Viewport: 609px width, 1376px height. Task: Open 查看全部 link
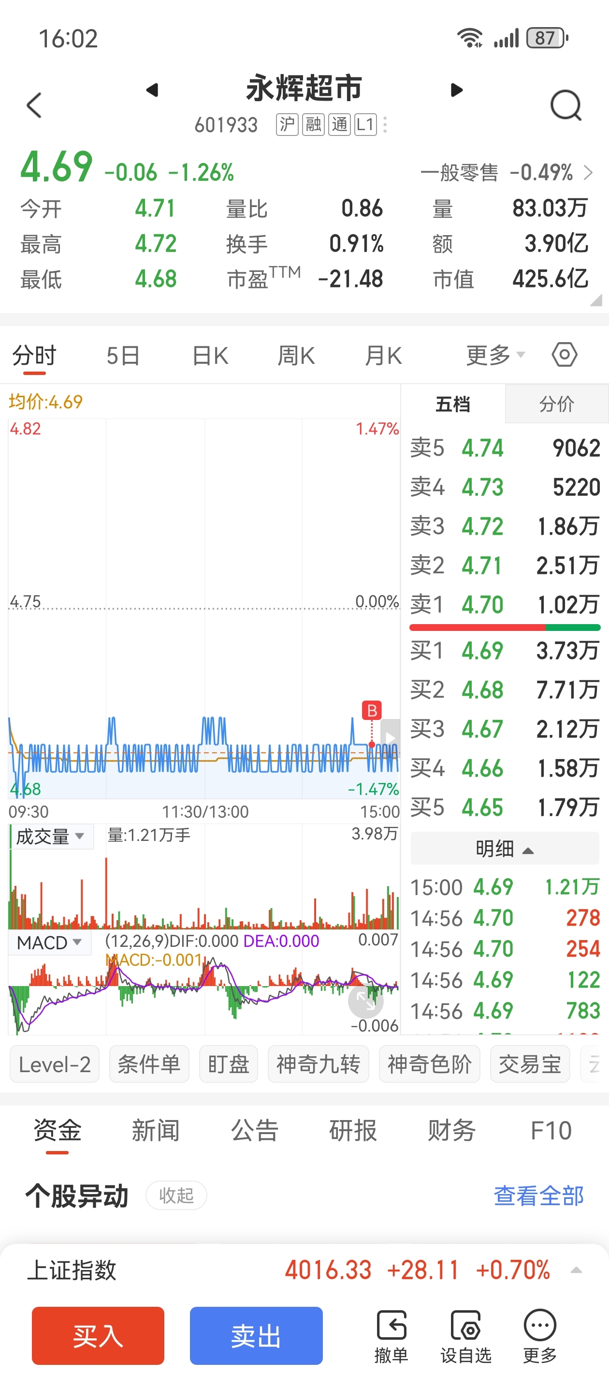[x=538, y=1196]
